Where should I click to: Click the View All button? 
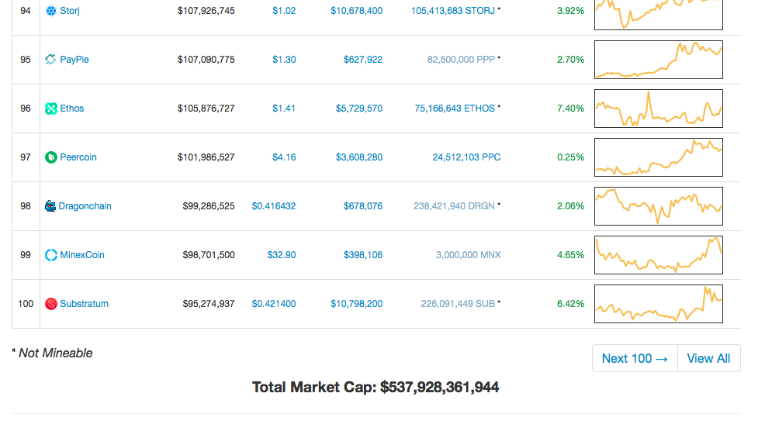[x=708, y=358]
